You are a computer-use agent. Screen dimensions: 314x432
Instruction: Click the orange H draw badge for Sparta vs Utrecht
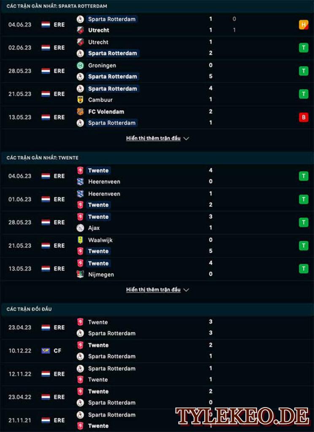click(x=303, y=24)
